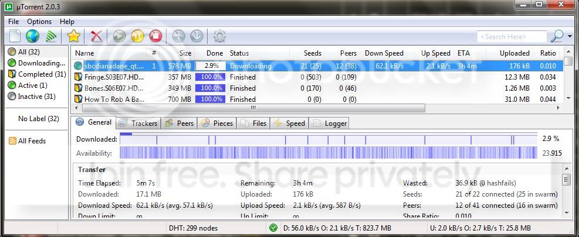Open Preferences via the gear icon
Image resolution: width=579 pixels, height=237 pixels.
(219, 36)
